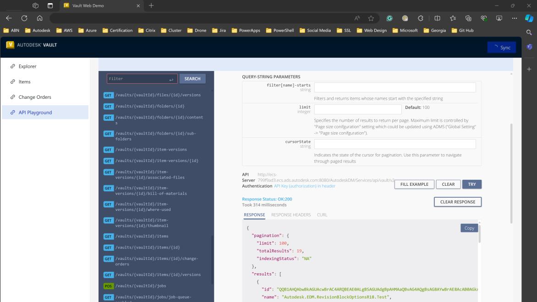Click the link icon beside Change Orders
537x302 pixels.
coord(13,97)
